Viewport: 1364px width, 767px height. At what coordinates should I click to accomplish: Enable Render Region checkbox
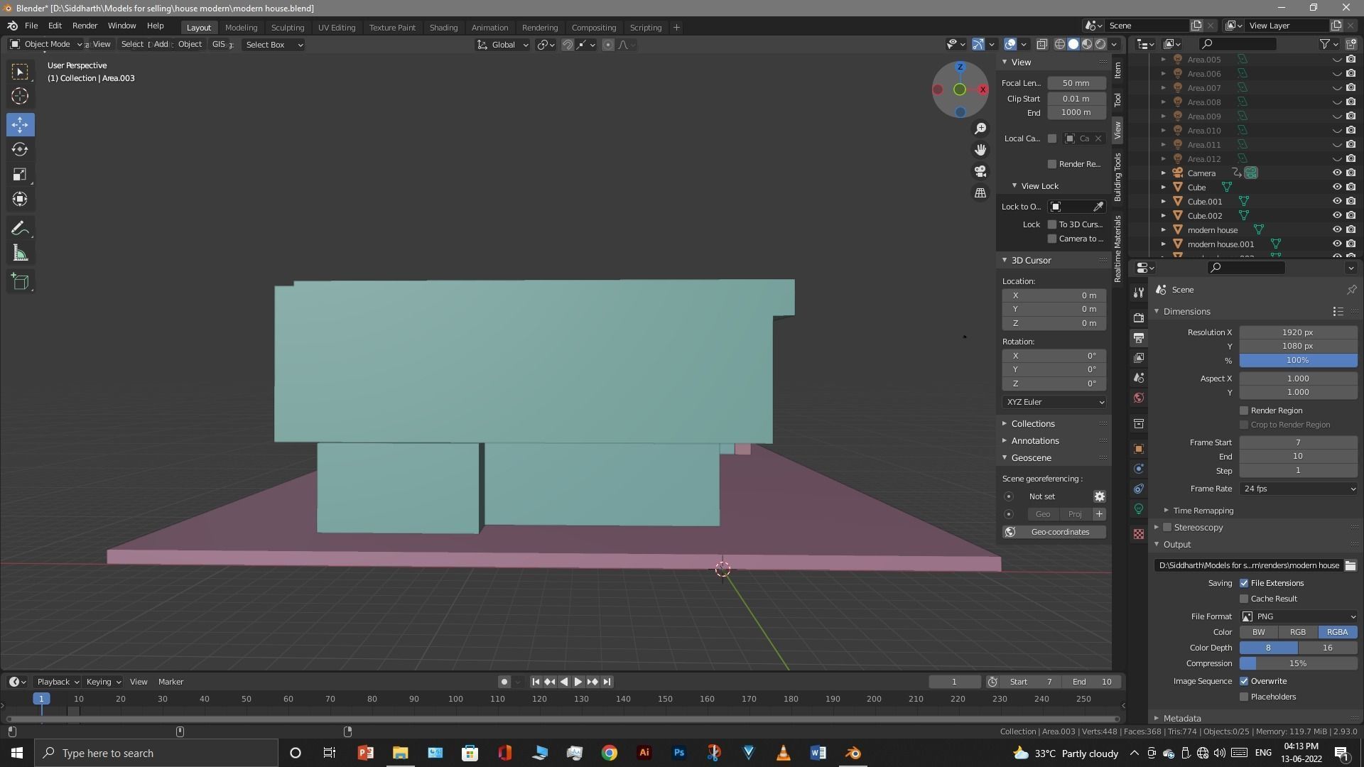tap(1244, 410)
